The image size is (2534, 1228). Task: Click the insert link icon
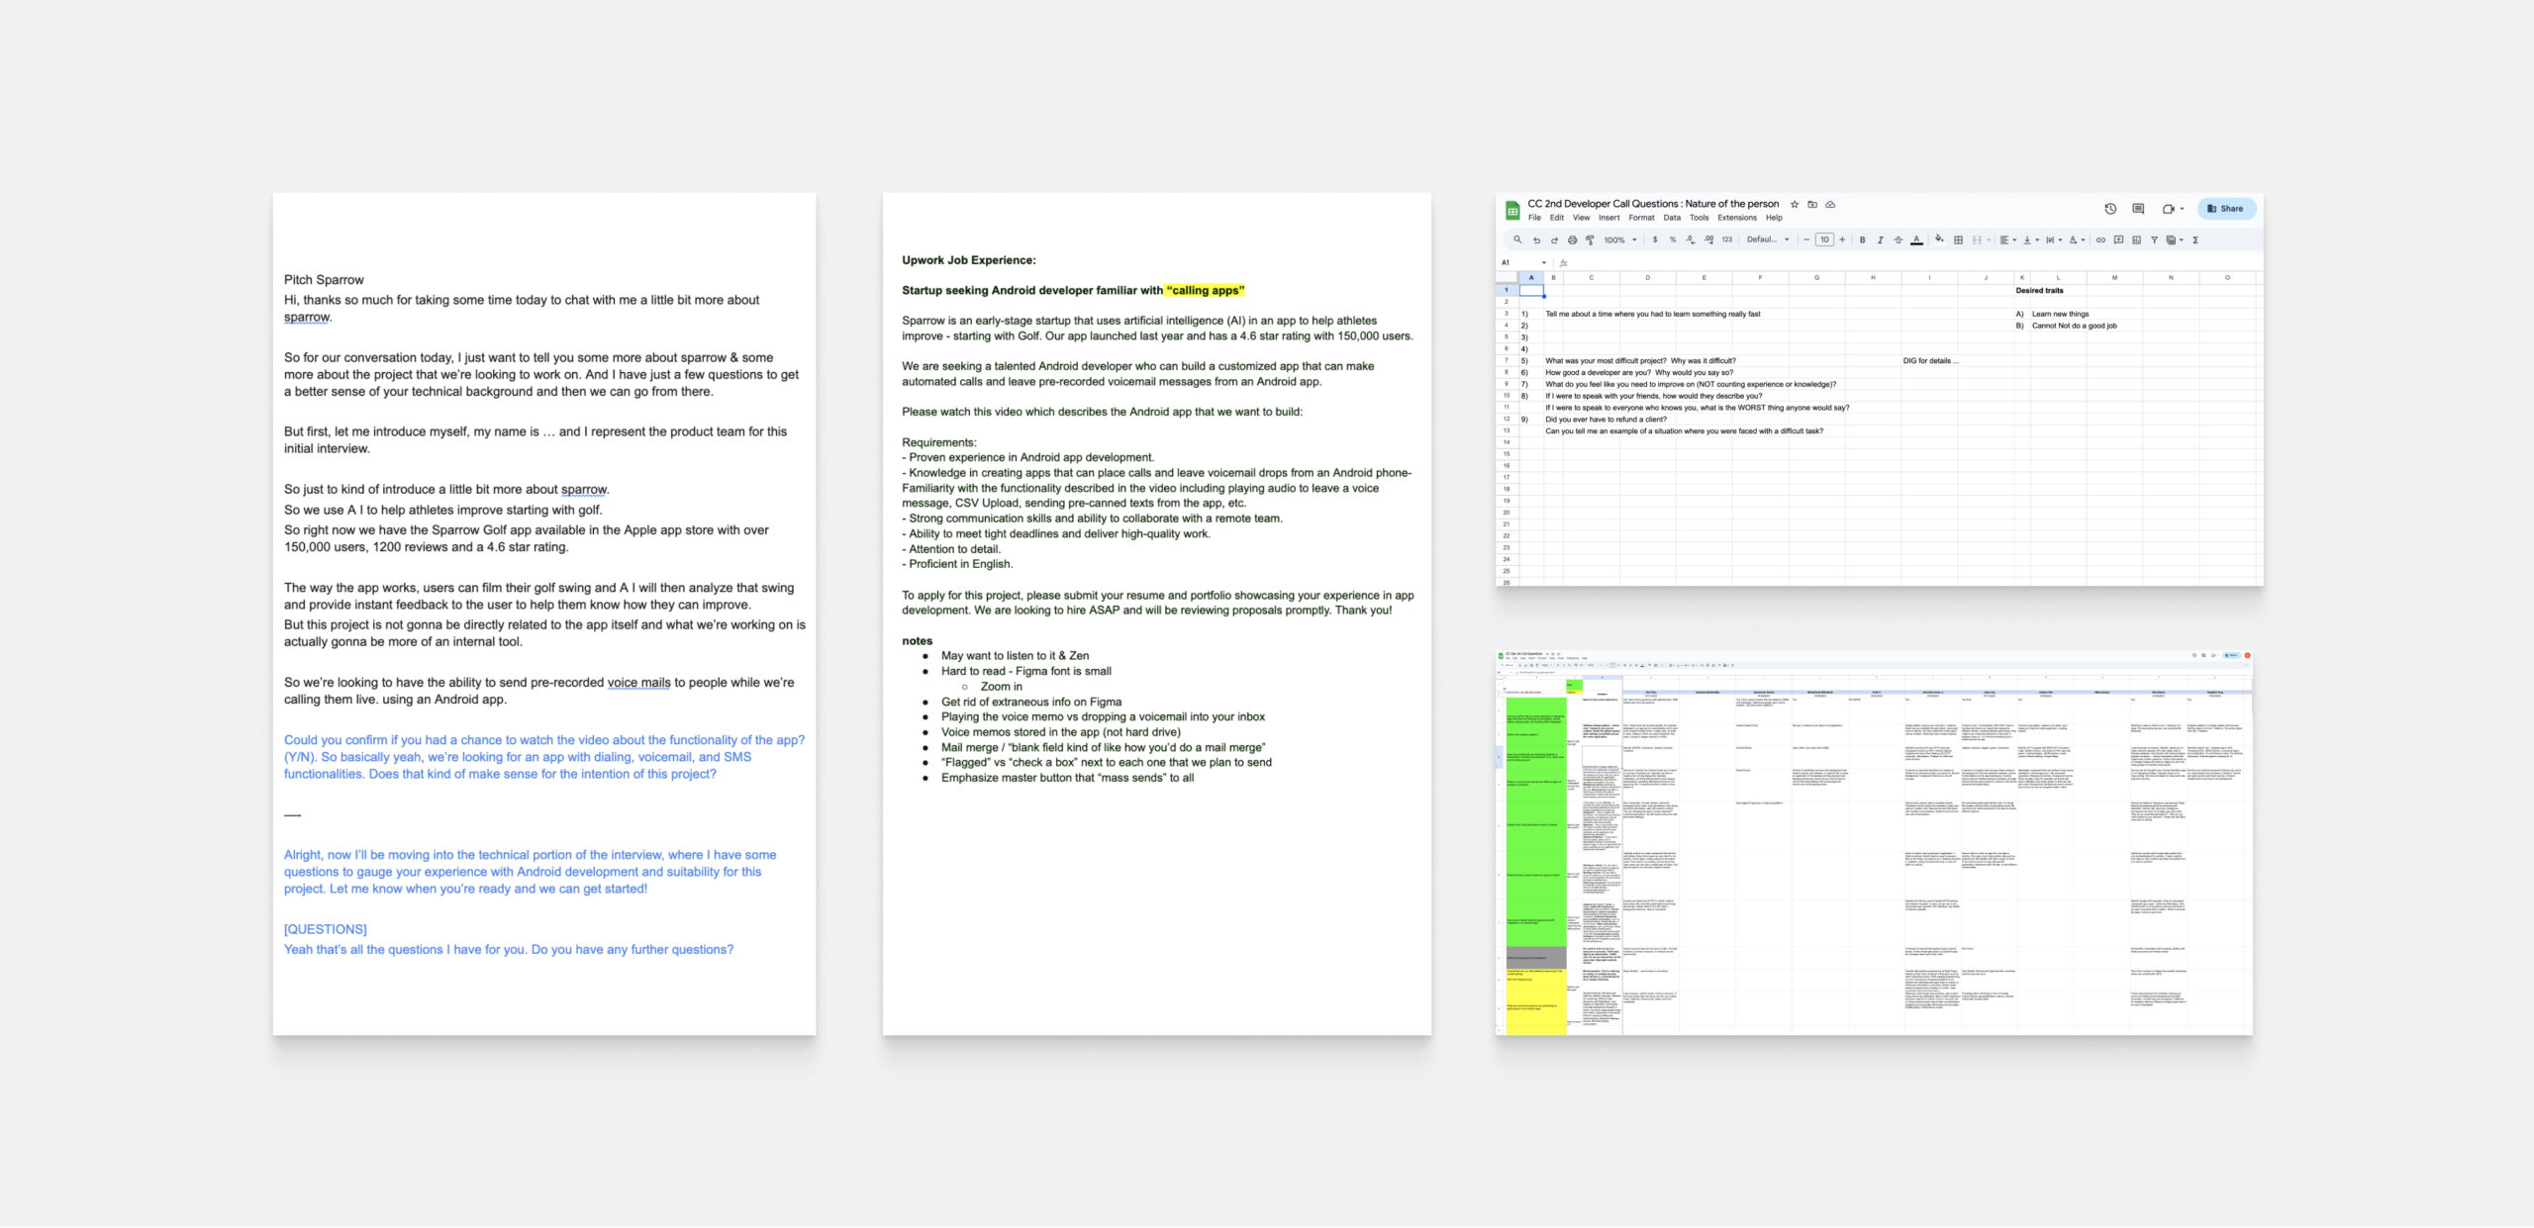pyautogui.click(x=2100, y=240)
